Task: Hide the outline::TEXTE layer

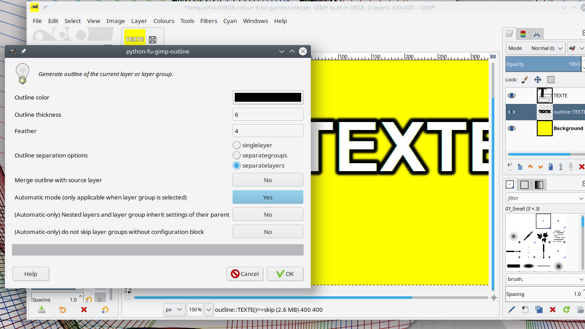Action: click(x=512, y=112)
